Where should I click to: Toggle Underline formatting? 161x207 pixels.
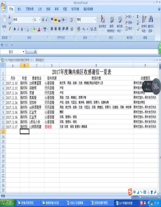click(x=22, y=29)
